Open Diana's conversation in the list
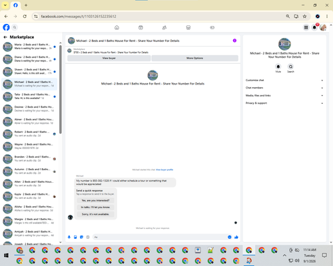333x266 pixels. 29,59
